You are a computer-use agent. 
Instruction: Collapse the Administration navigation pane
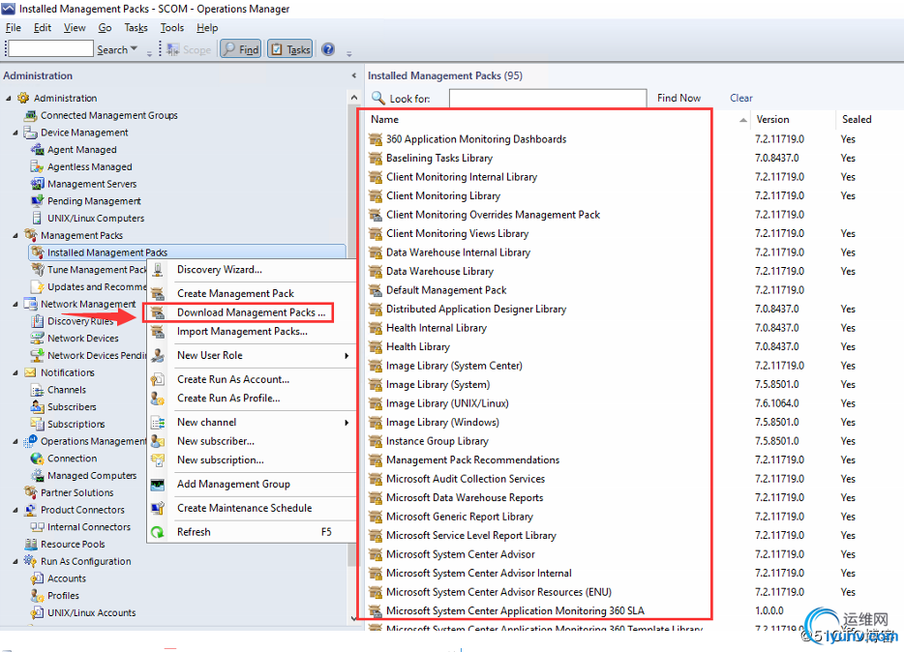(353, 75)
